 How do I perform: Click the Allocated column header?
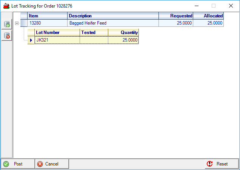click(208, 16)
